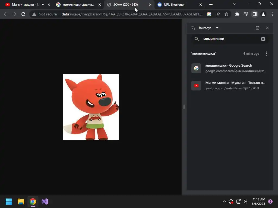278x208 pixels.
Task: Open File Explorer from the taskbar
Action: click(21, 201)
